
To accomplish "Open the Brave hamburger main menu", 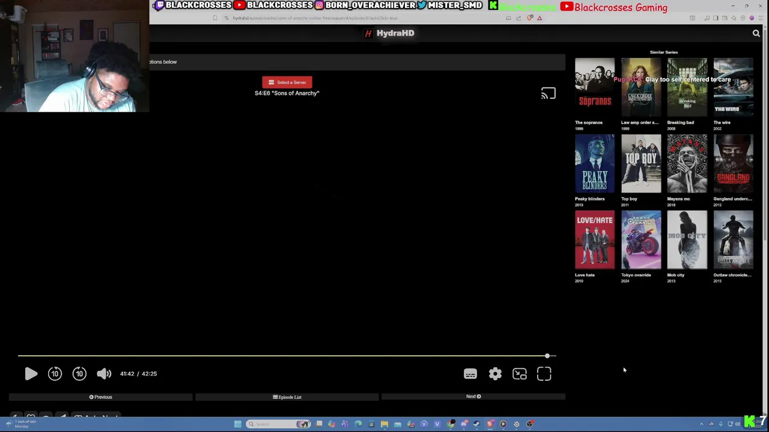I will click(761, 18).
